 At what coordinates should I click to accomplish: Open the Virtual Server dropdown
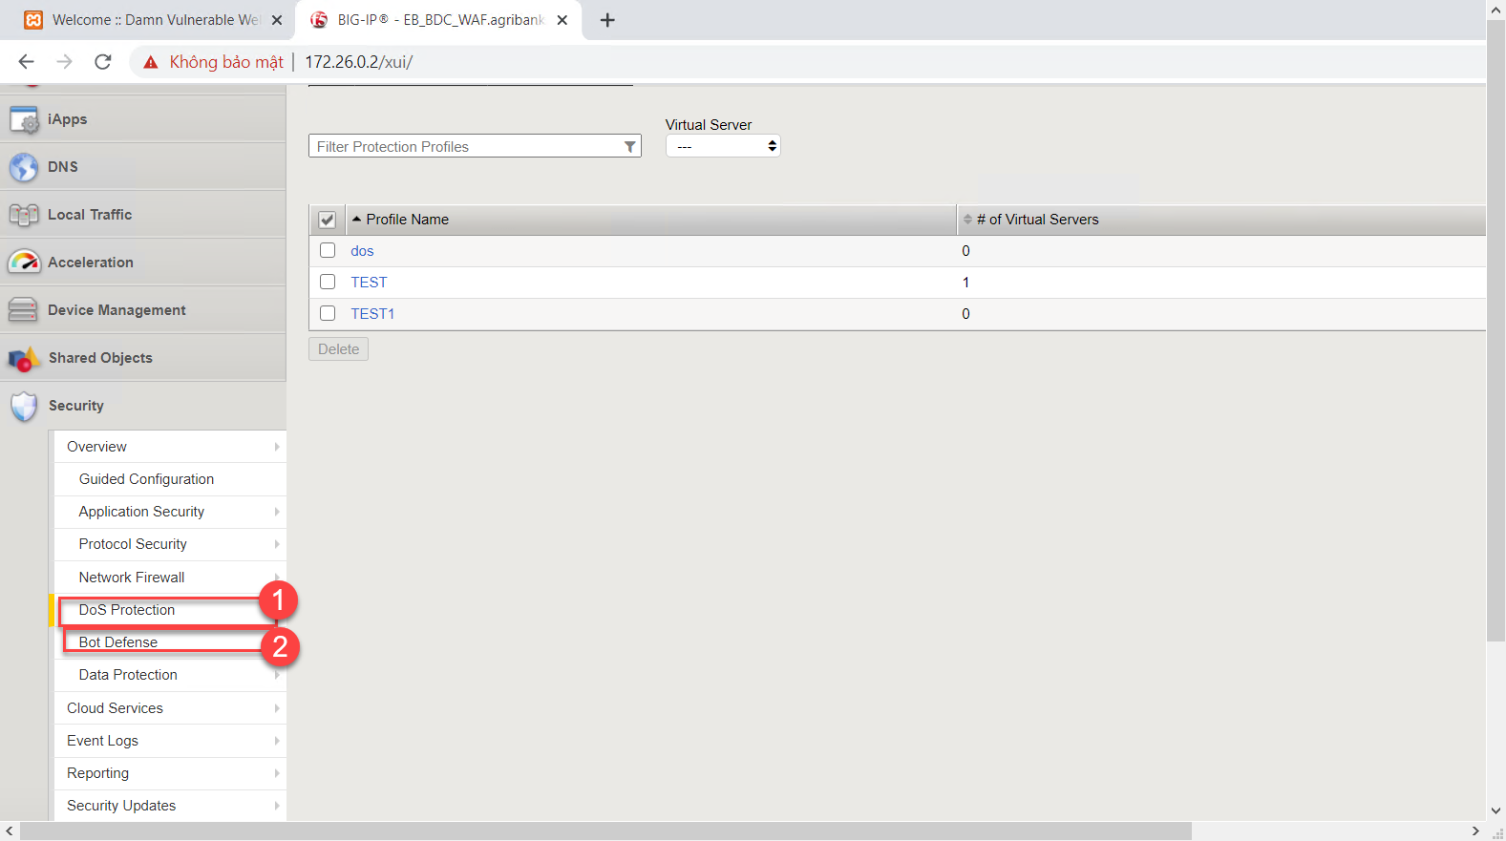pyautogui.click(x=723, y=146)
